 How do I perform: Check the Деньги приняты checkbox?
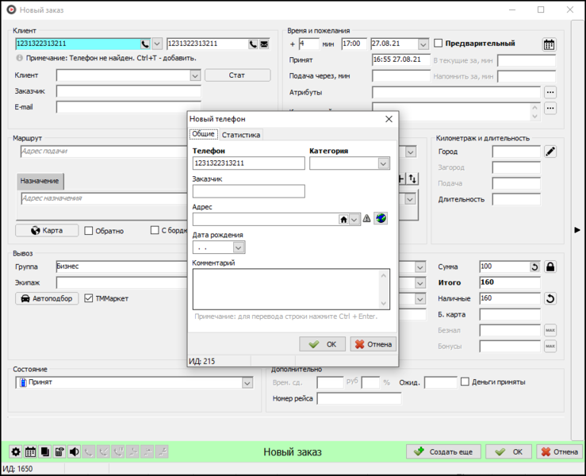(465, 382)
